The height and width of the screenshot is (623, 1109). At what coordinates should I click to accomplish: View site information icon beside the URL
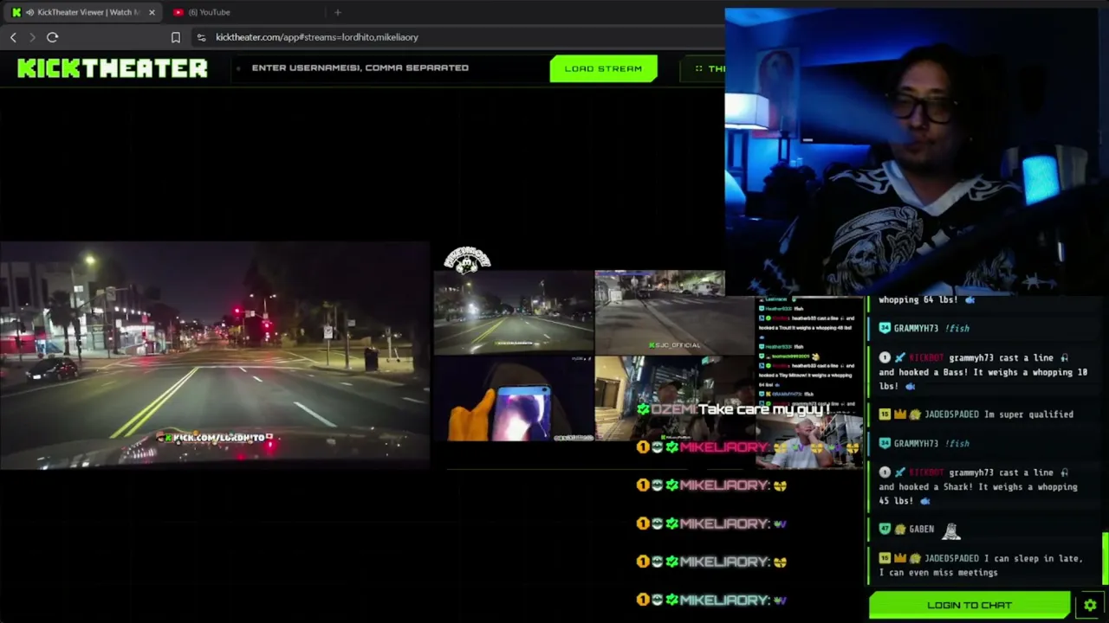(201, 37)
